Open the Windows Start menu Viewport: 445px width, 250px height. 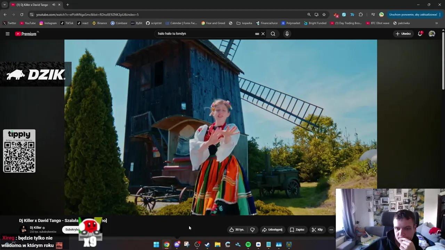click(x=156, y=244)
